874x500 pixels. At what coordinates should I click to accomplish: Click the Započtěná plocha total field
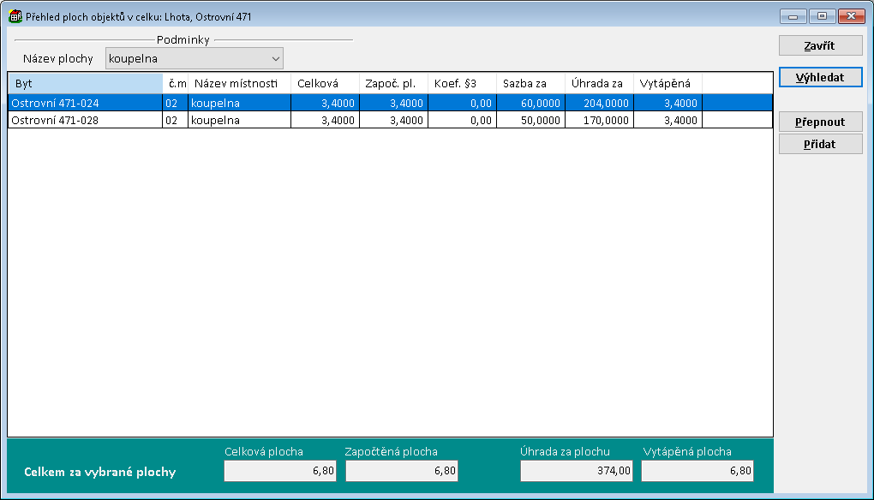(x=402, y=471)
